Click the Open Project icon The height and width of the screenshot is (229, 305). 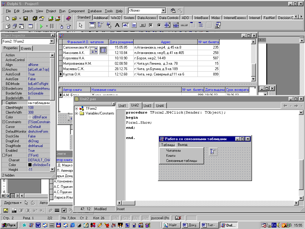(x=42, y=18)
